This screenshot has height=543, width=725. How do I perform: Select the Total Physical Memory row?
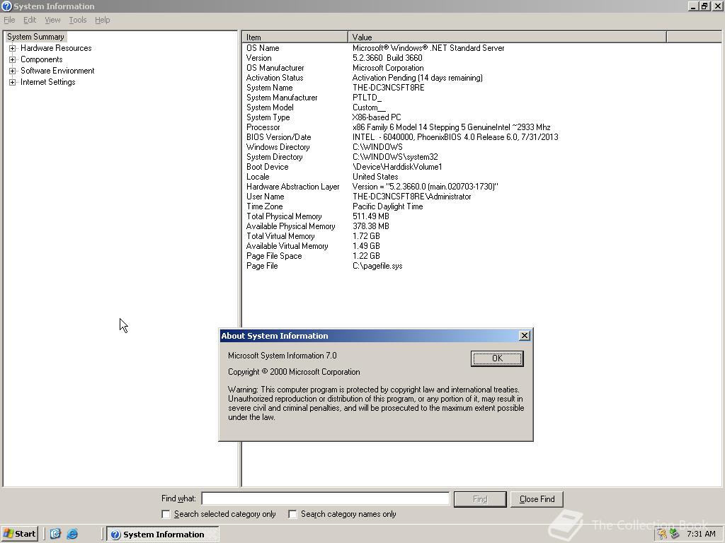click(481, 216)
